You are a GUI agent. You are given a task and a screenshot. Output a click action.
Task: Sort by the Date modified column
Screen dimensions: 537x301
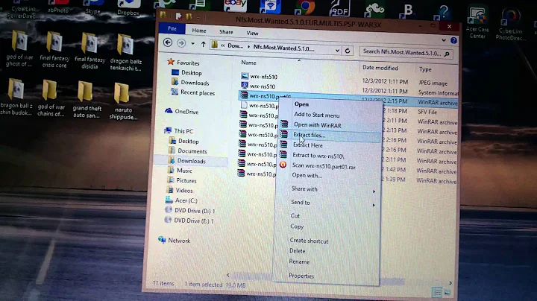coord(380,68)
